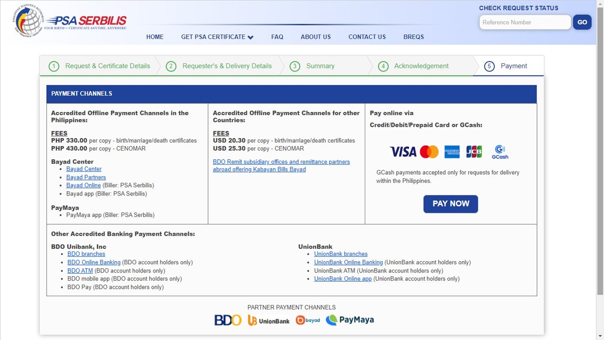
Task: Click the PAYMENT CHANNELS header bar
Action: pos(291,93)
